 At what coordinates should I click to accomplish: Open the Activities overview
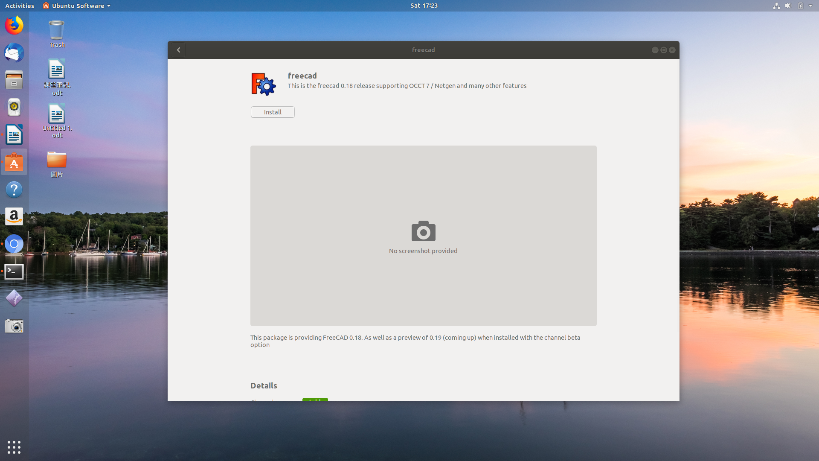pos(20,6)
